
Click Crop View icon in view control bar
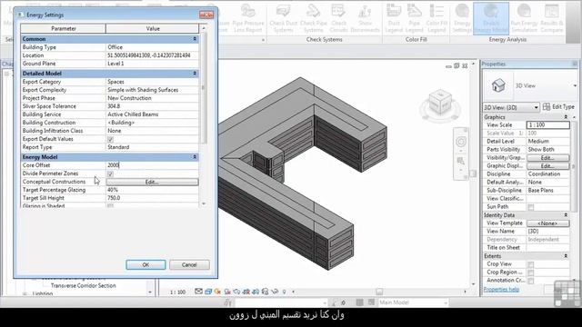tap(246, 292)
